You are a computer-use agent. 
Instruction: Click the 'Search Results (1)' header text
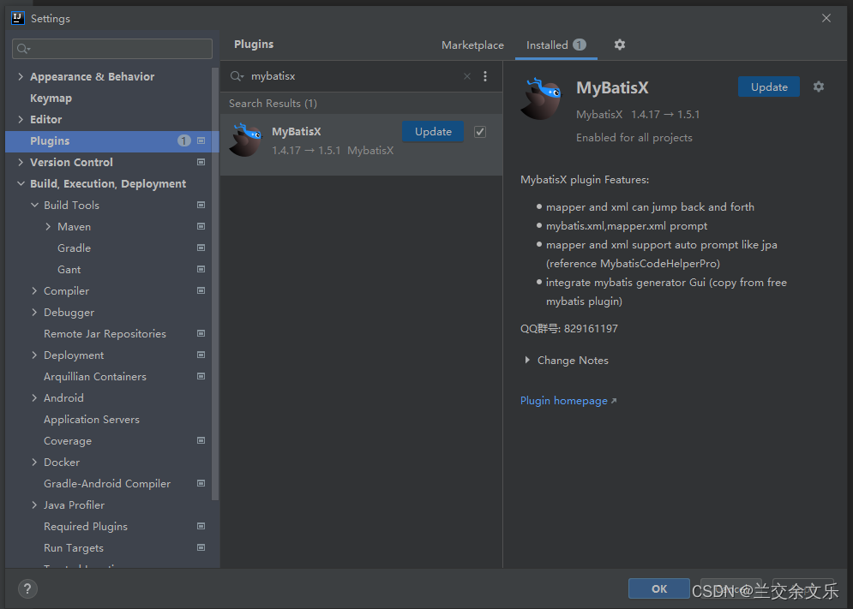tap(273, 104)
